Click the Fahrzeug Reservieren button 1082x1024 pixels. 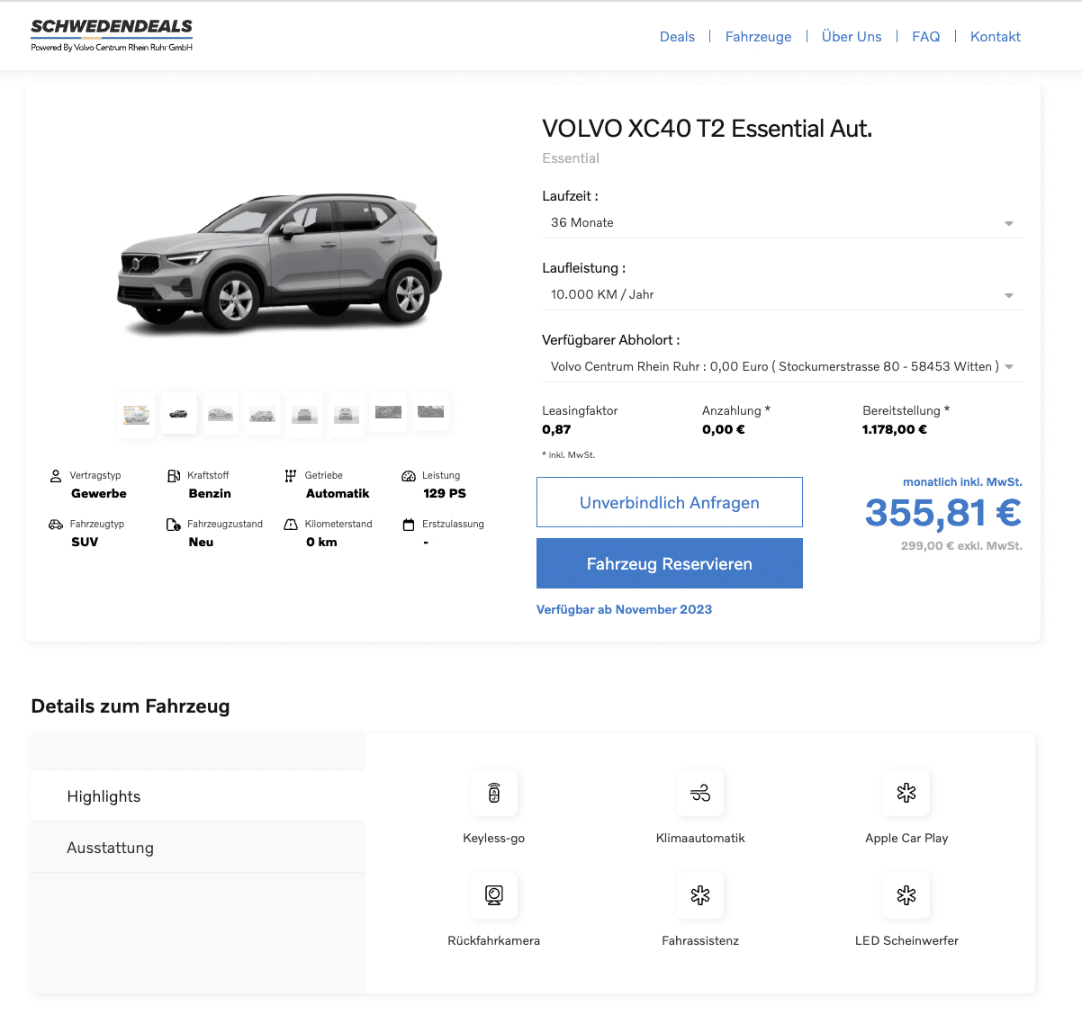click(670, 563)
